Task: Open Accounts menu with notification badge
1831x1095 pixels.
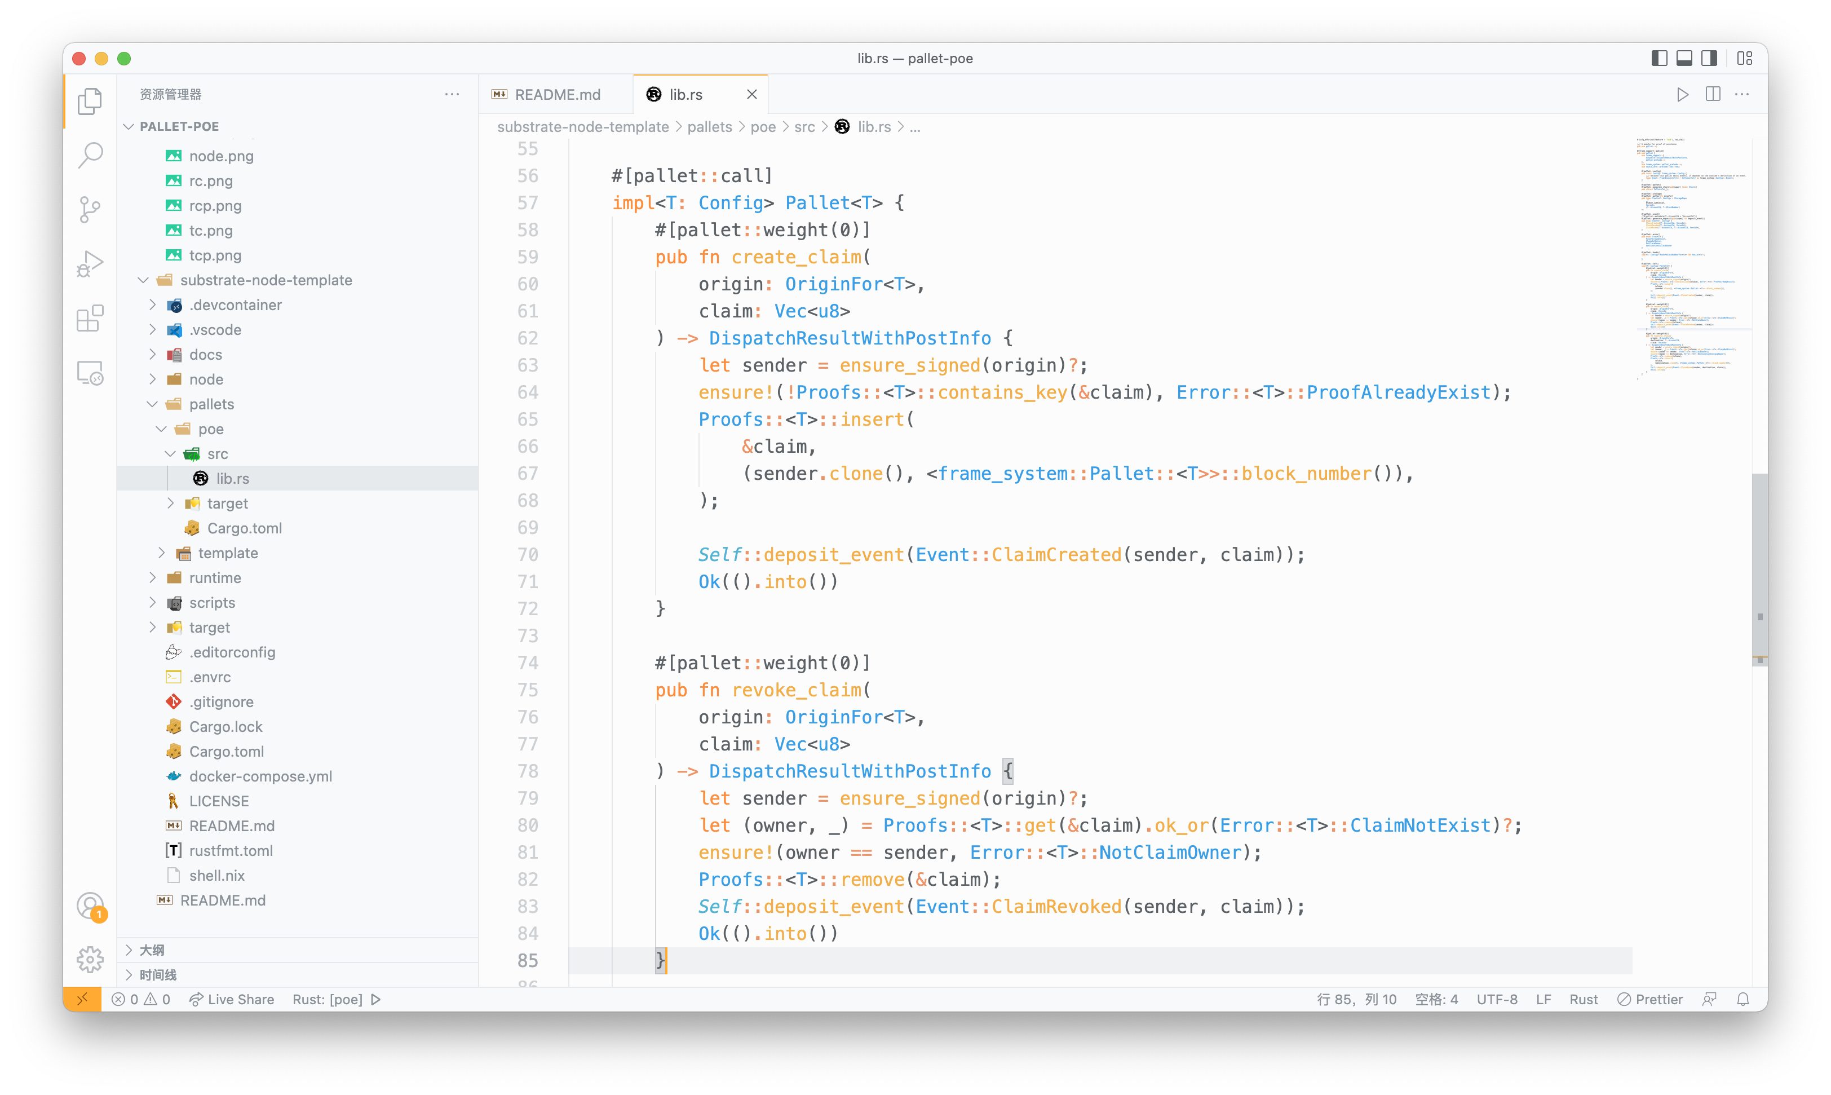Action: pos(90,906)
